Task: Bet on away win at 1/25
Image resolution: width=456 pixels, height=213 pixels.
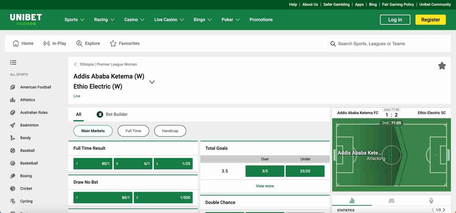Action: (x=173, y=164)
